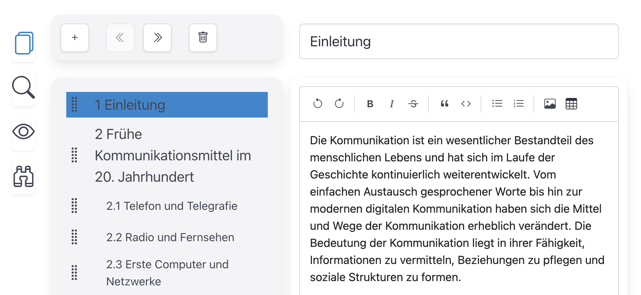Select 2 Frühe Kommunikationsmittel im 20. Jahrhundert
The image size is (641, 295).
173,155
